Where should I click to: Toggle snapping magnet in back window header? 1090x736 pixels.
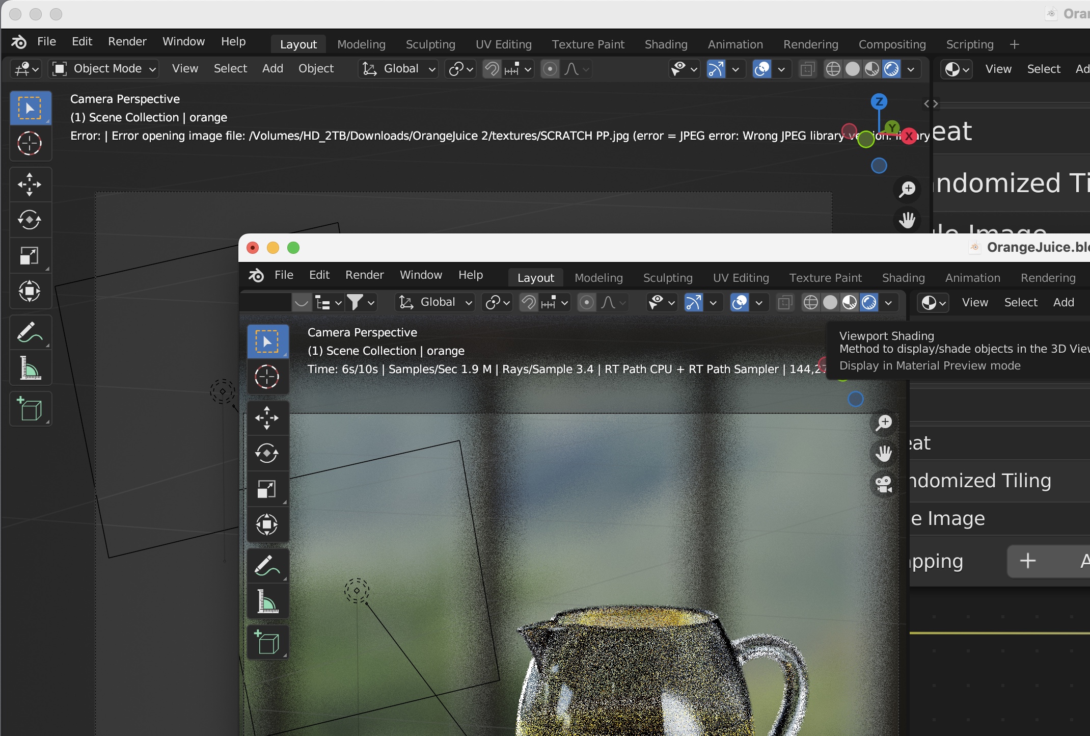[x=492, y=69]
